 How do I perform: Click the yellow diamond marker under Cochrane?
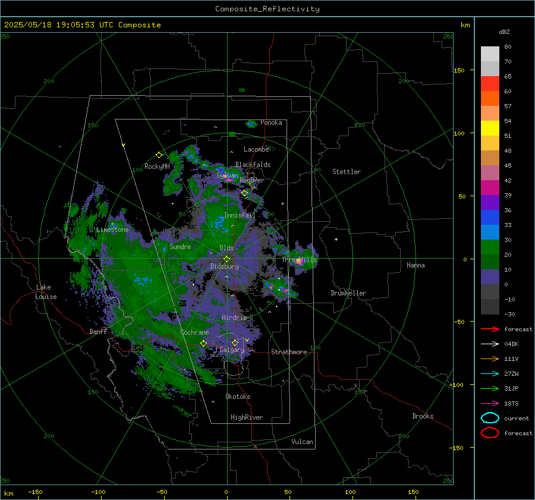pos(203,344)
